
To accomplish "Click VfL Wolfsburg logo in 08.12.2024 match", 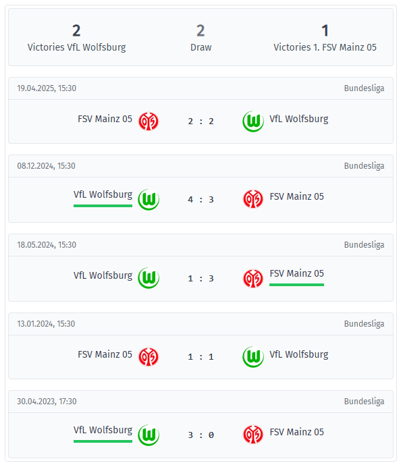I will click(x=149, y=200).
